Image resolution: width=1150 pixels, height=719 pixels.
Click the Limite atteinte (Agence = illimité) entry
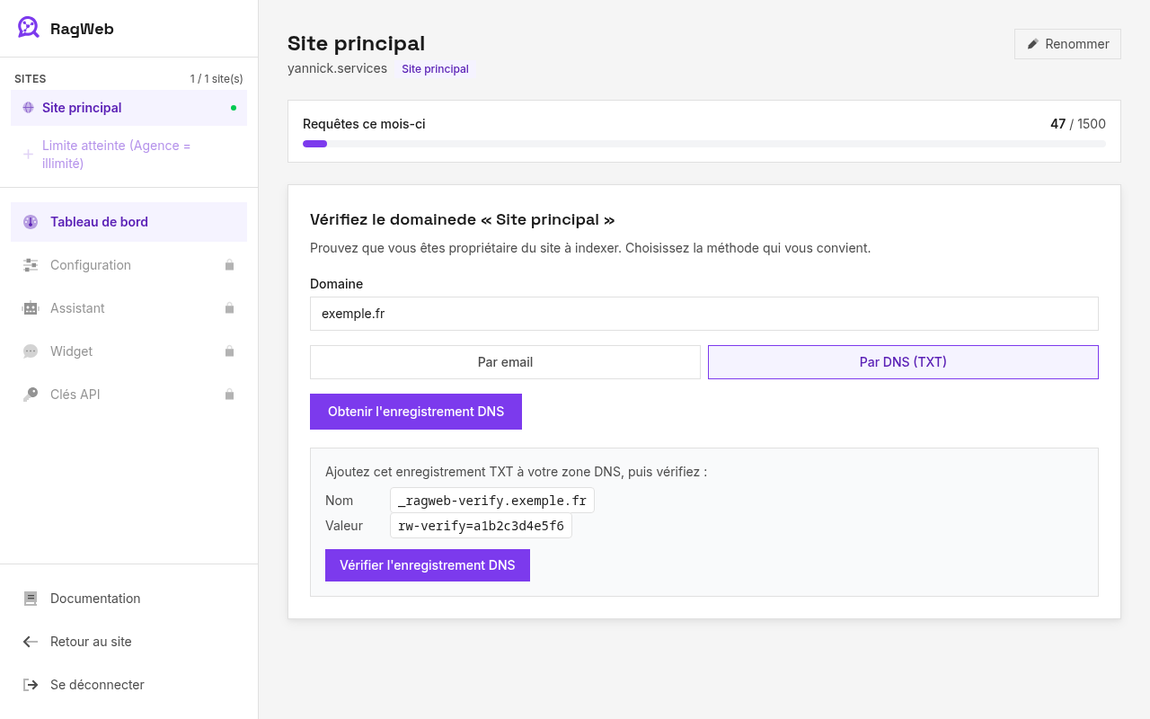pos(128,155)
